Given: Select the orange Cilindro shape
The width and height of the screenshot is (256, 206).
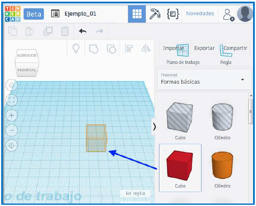Looking at the screenshot, I should [222, 167].
